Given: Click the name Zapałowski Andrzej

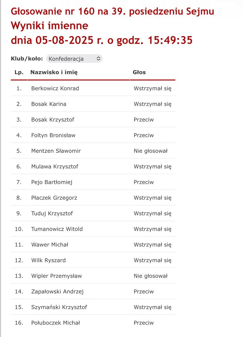Looking at the screenshot, I should coord(58,291).
